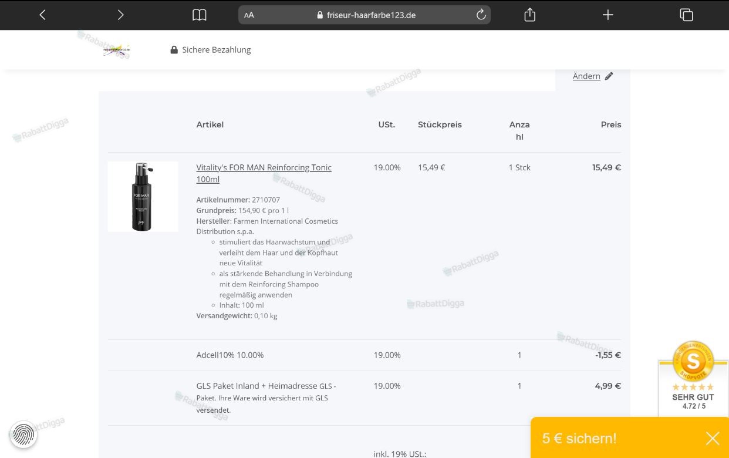Click the 'Preis' column header
Screen dimensions: 729x458
[x=611, y=124]
